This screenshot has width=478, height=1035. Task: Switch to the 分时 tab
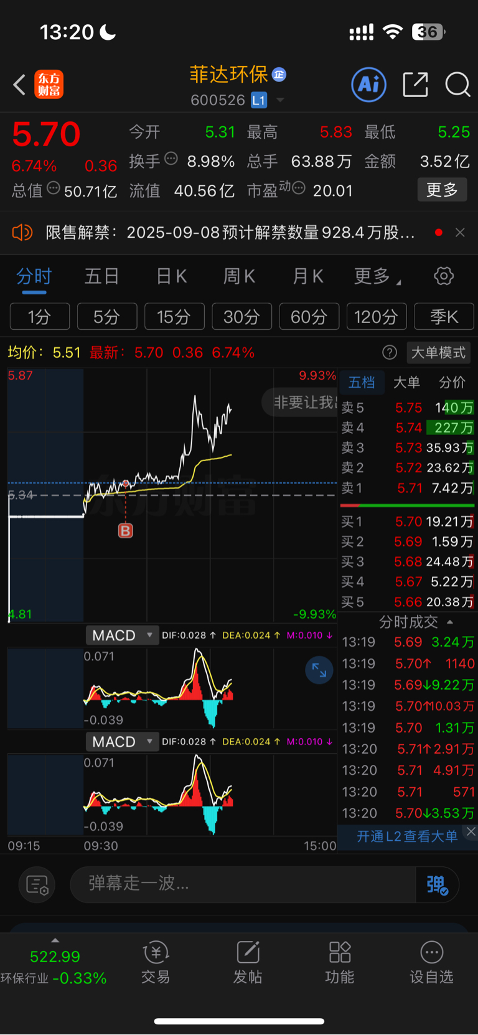pos(34,276)
